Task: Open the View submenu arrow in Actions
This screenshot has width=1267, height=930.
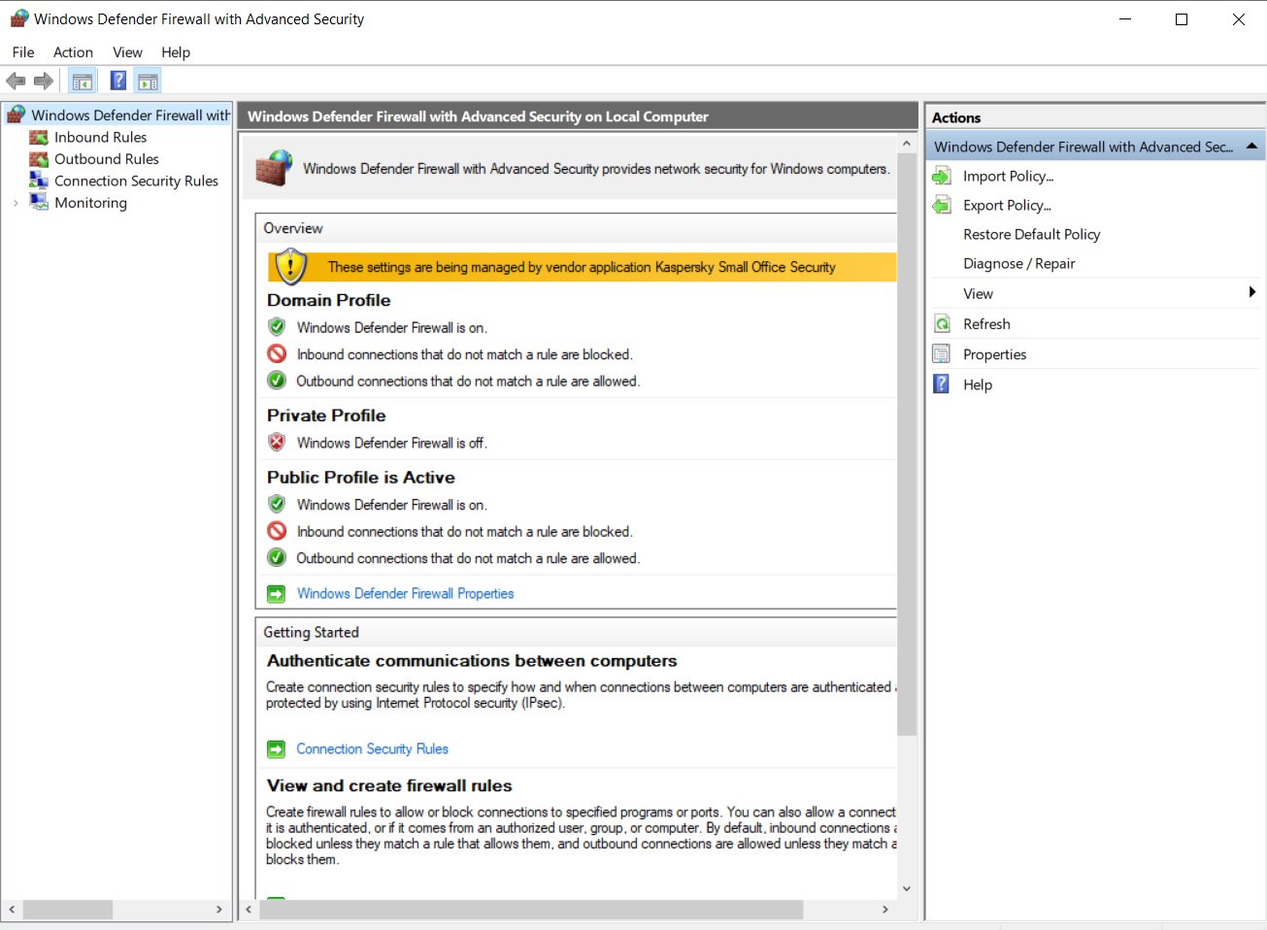Action: click(x=1251, y=293)
